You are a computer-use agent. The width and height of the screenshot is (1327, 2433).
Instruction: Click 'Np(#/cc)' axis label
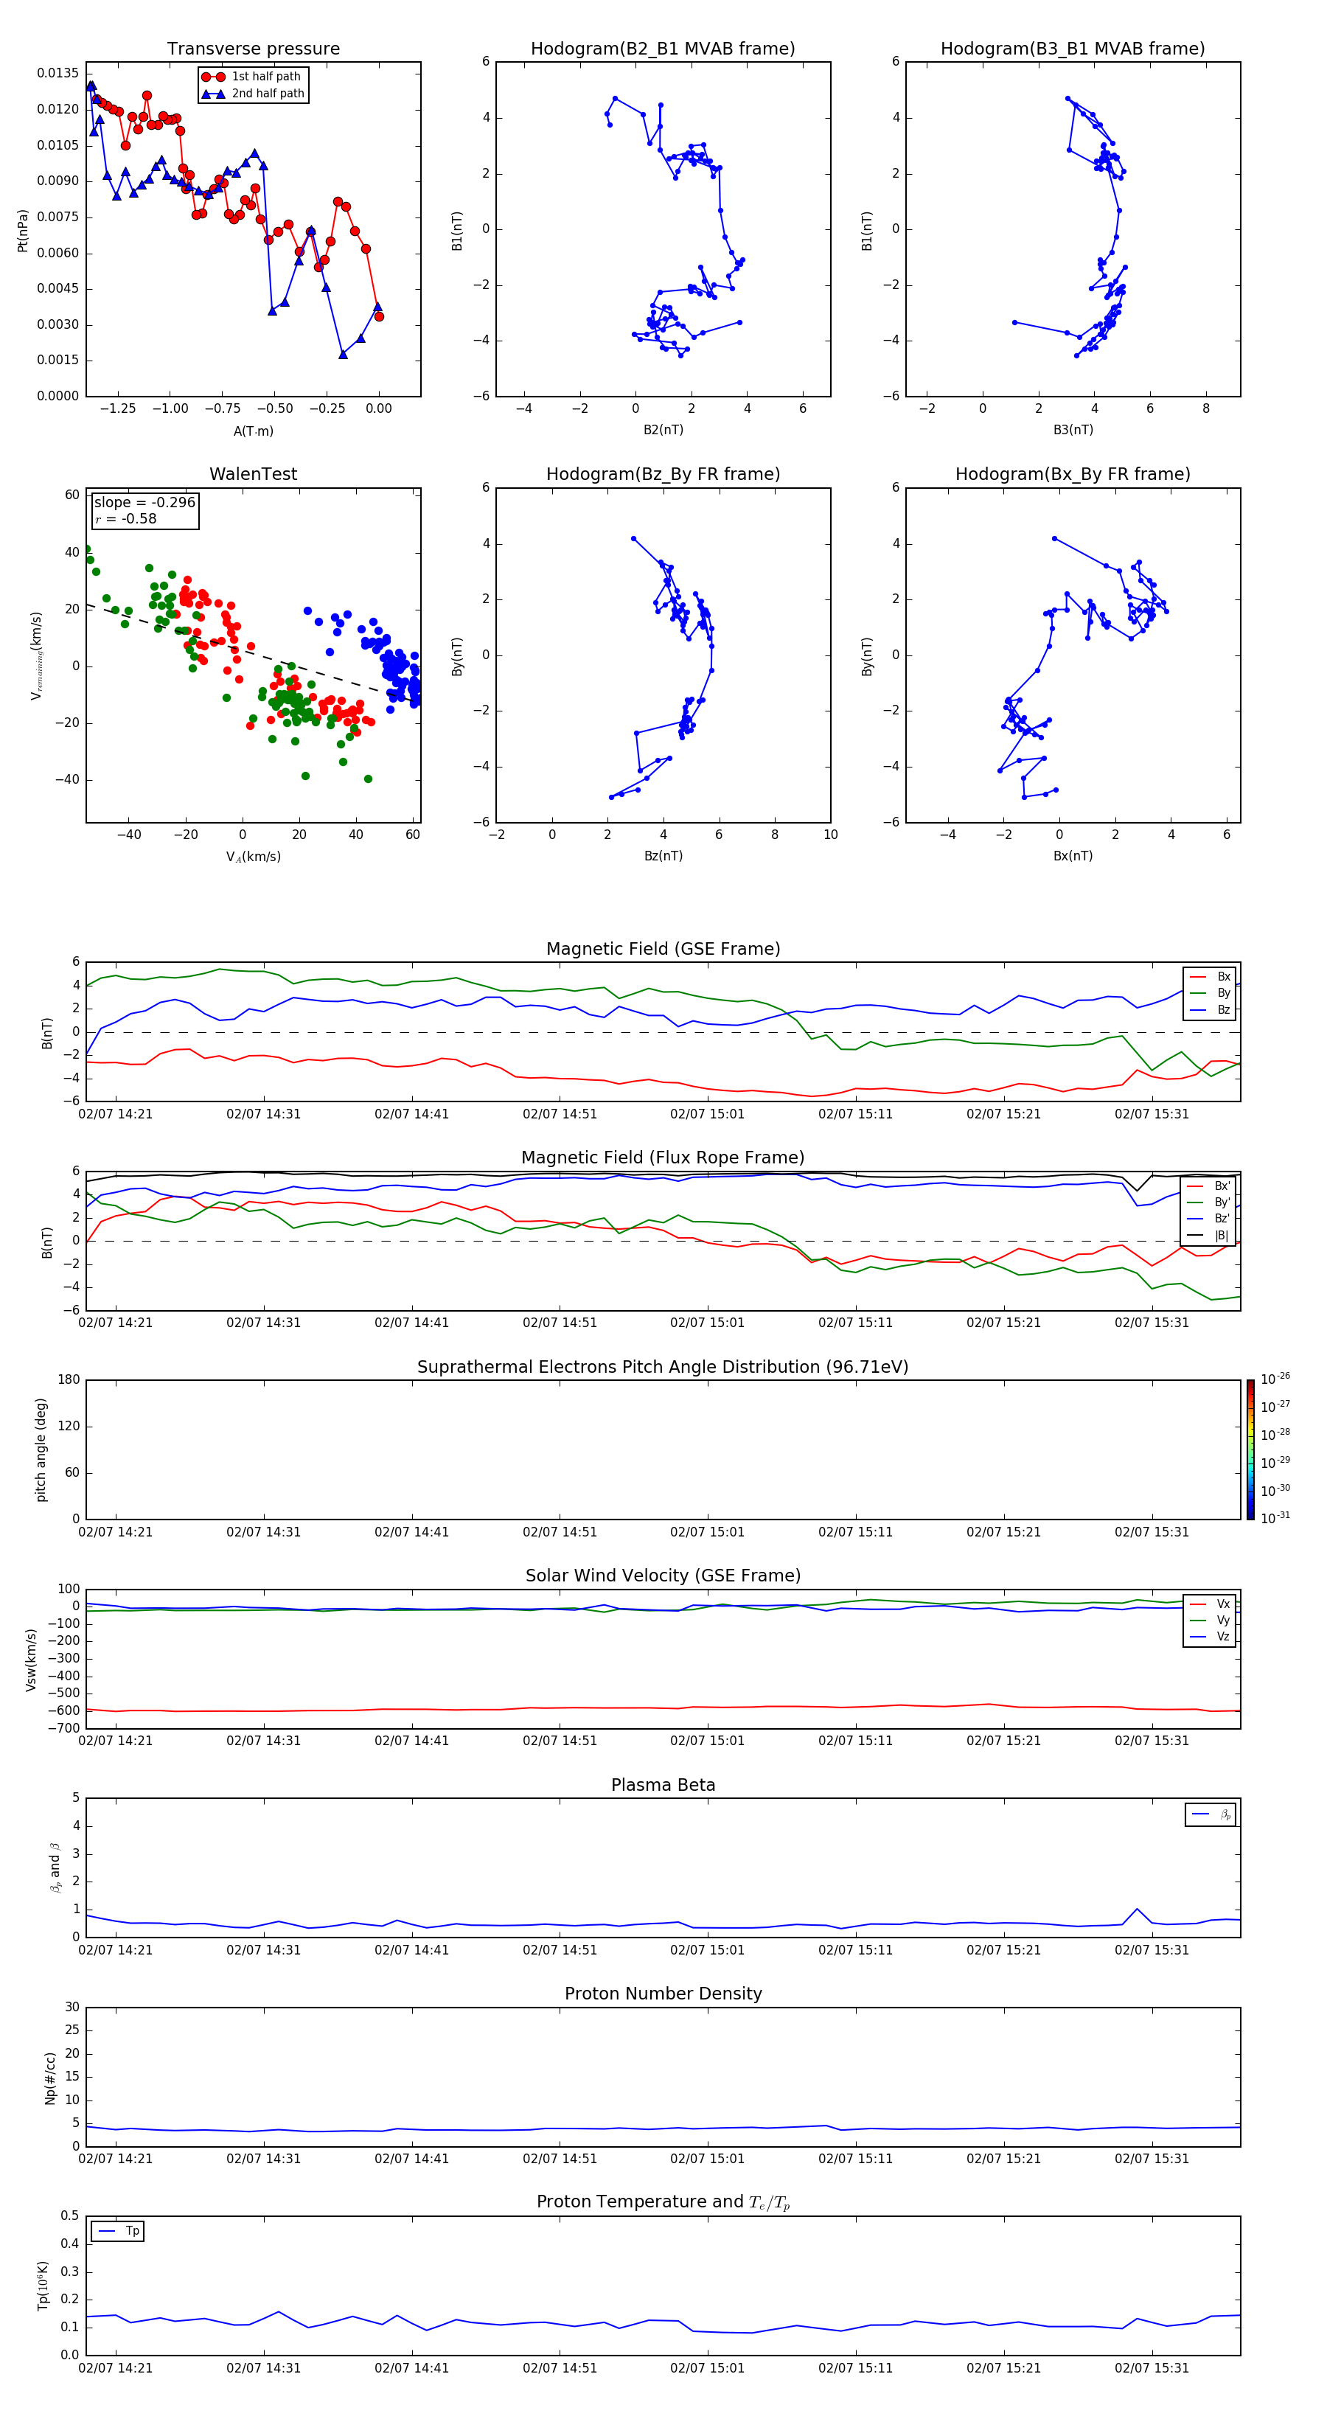pyautogui.click(x=50, y=2078)
